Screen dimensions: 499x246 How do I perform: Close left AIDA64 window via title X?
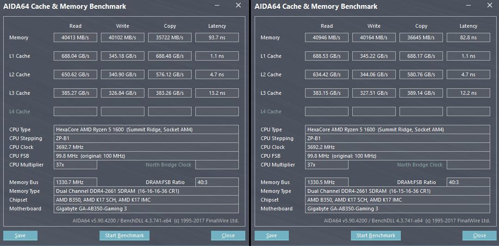tap(238, 5)
